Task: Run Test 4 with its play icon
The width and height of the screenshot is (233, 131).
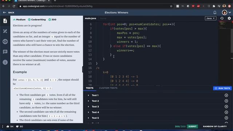Action: (x=226, y=112)
